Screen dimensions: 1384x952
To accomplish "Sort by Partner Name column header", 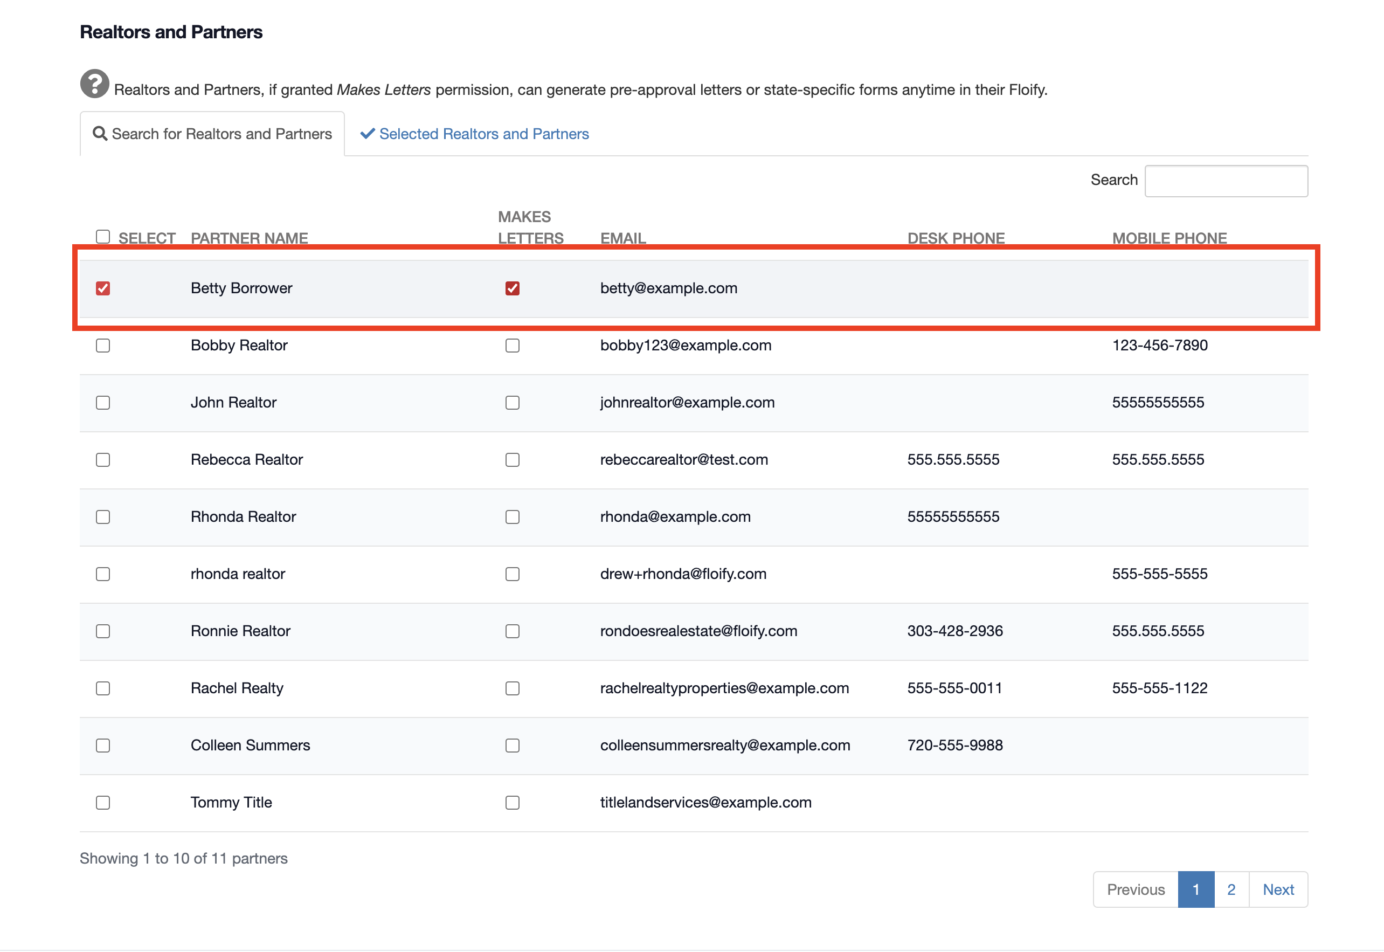I will tap(249, 238).
